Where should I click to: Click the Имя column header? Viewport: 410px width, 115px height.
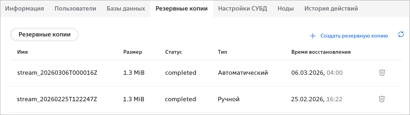point(22,52)
